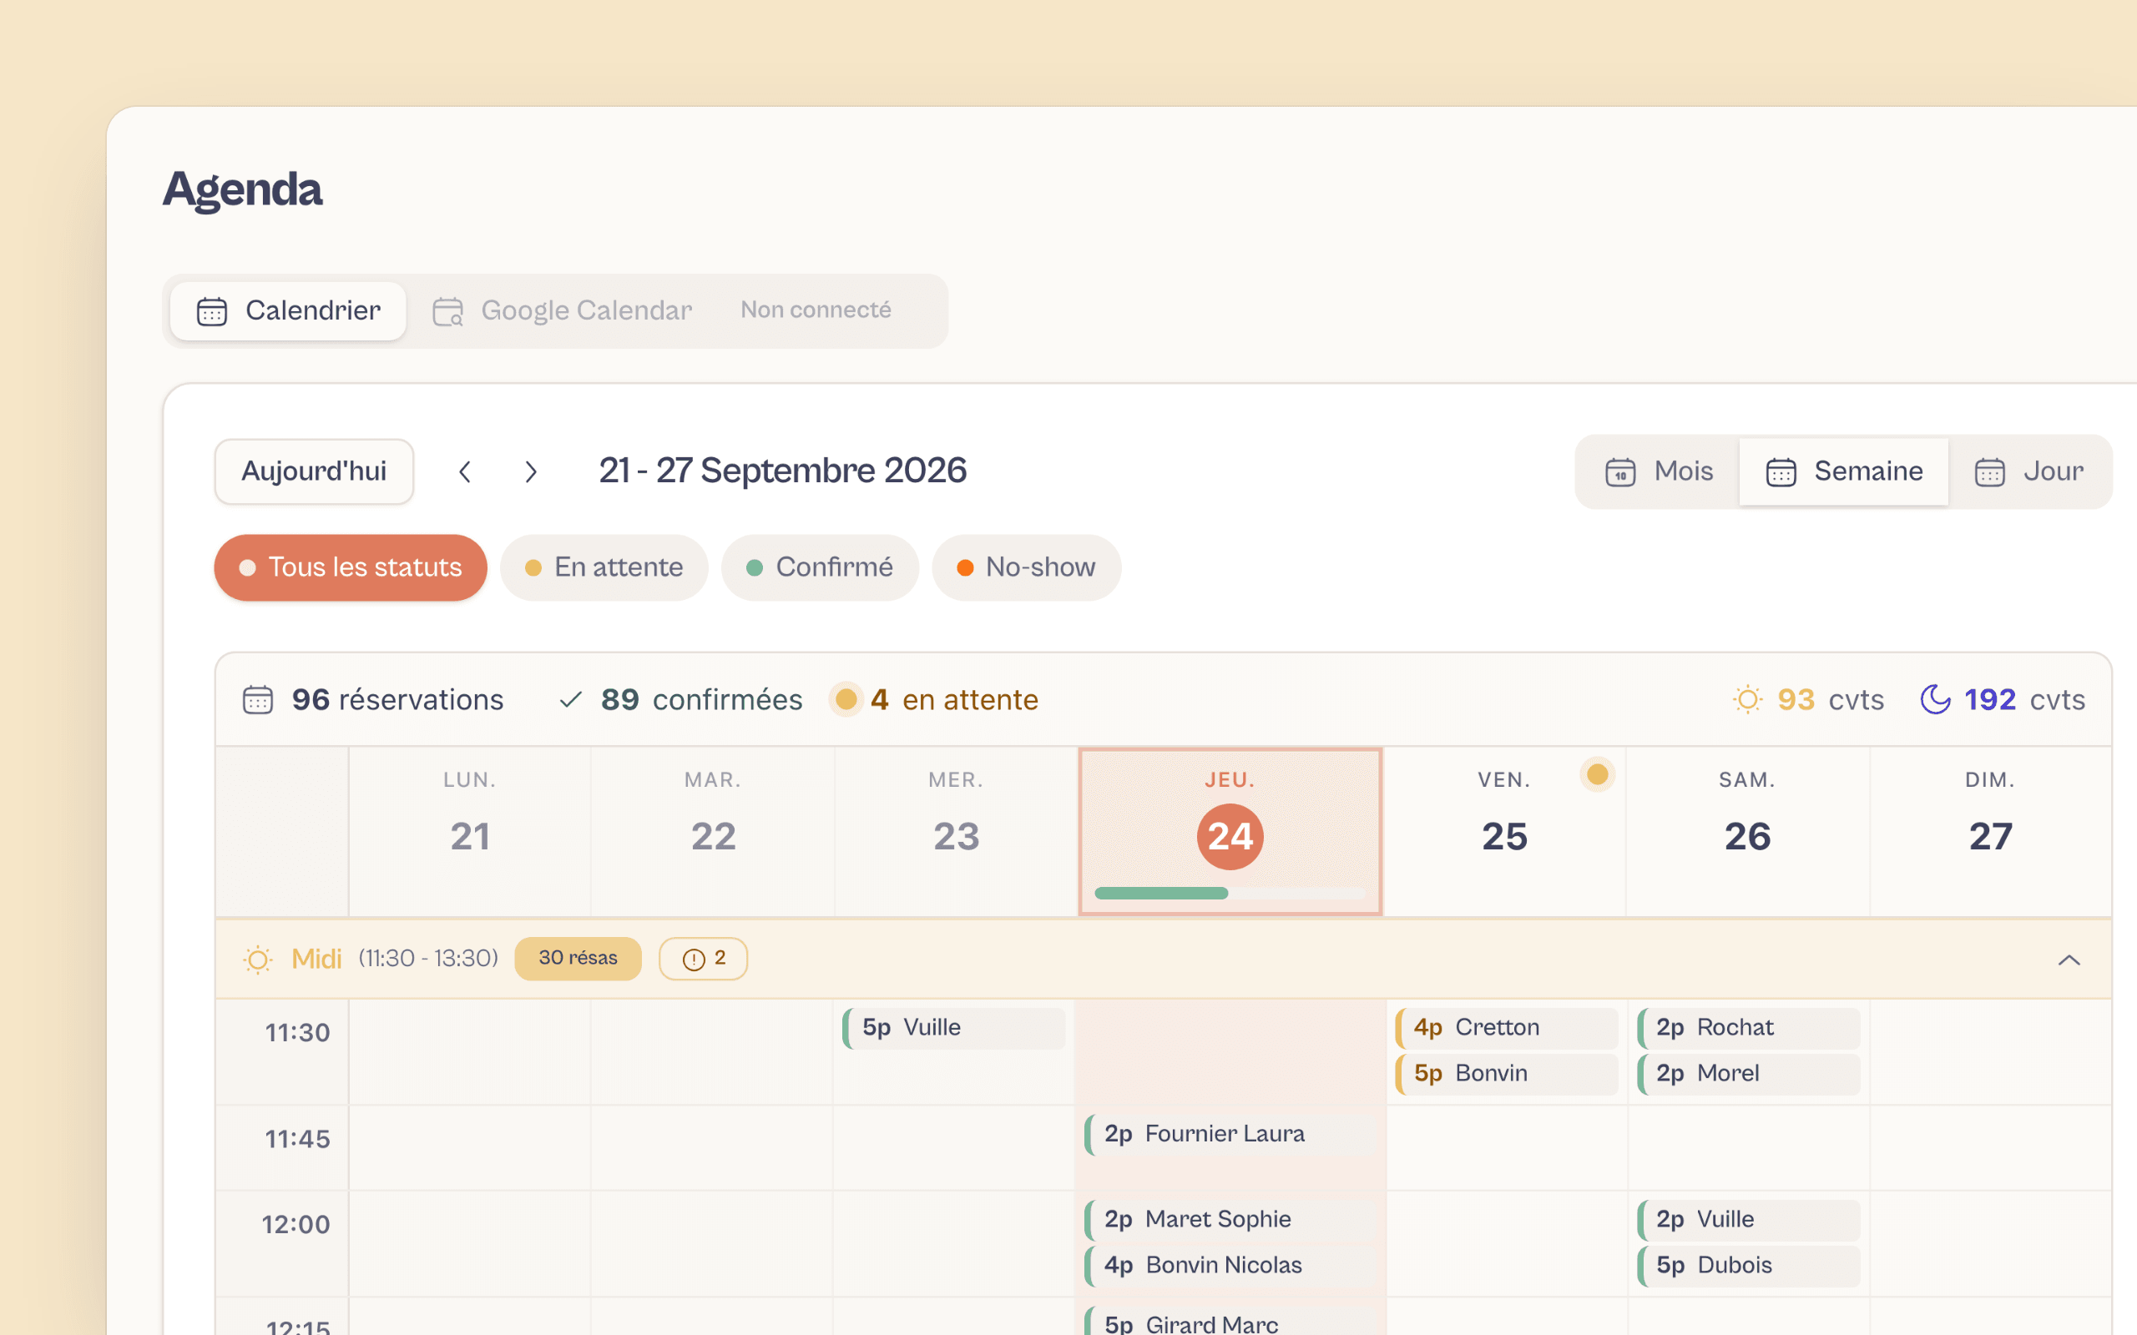This screenshot has height=1335, width=2137.
Task: Open 4p Cretton reservation
Action: tap(1507, 1029)
